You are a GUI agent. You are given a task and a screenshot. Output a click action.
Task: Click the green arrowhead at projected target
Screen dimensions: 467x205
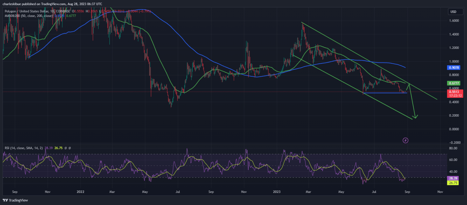pyautogui.click(x=415, y=117)
